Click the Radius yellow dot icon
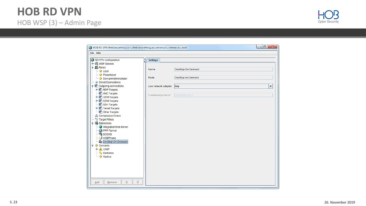366x206 pixels. 100,157
